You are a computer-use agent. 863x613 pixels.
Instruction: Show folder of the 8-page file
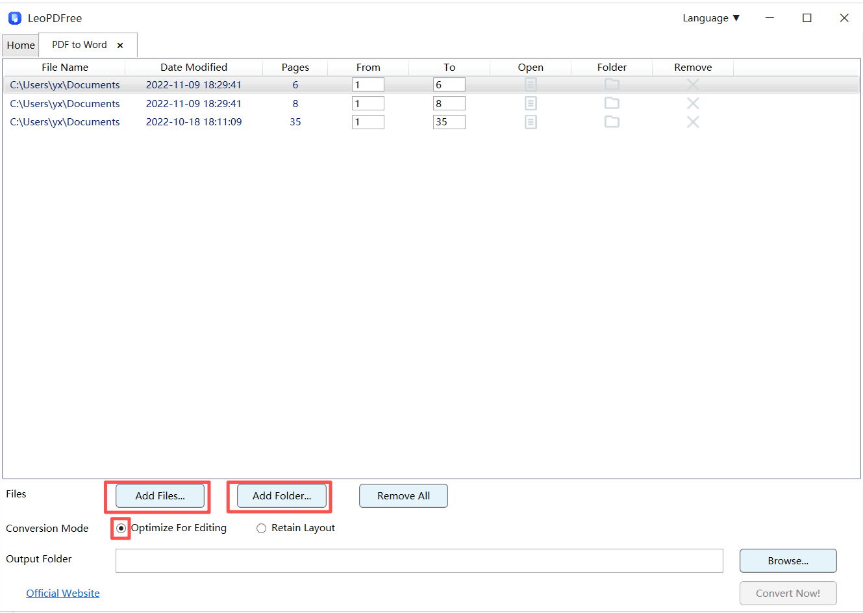coord(612,103)
